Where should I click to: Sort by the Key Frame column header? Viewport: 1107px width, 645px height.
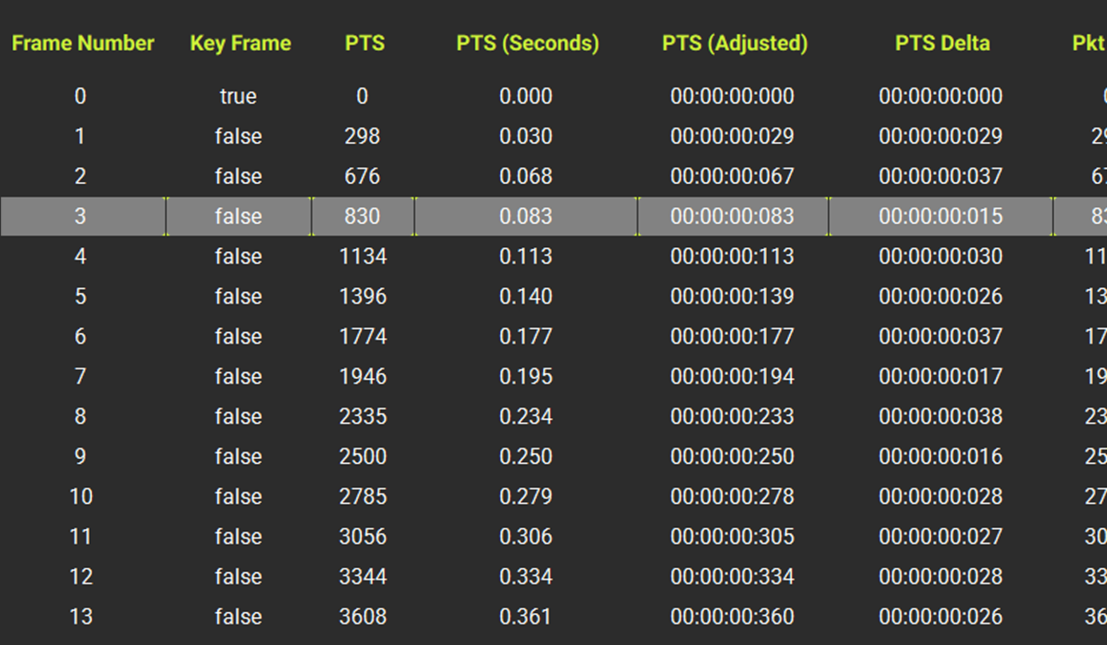coord(240,44)
